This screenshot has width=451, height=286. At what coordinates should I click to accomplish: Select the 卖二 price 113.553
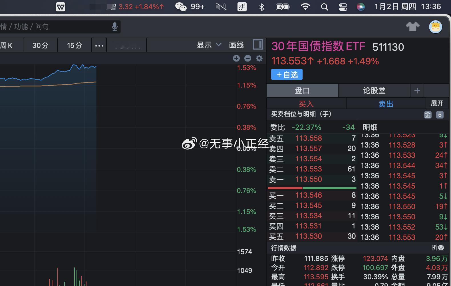click(309, 169)
